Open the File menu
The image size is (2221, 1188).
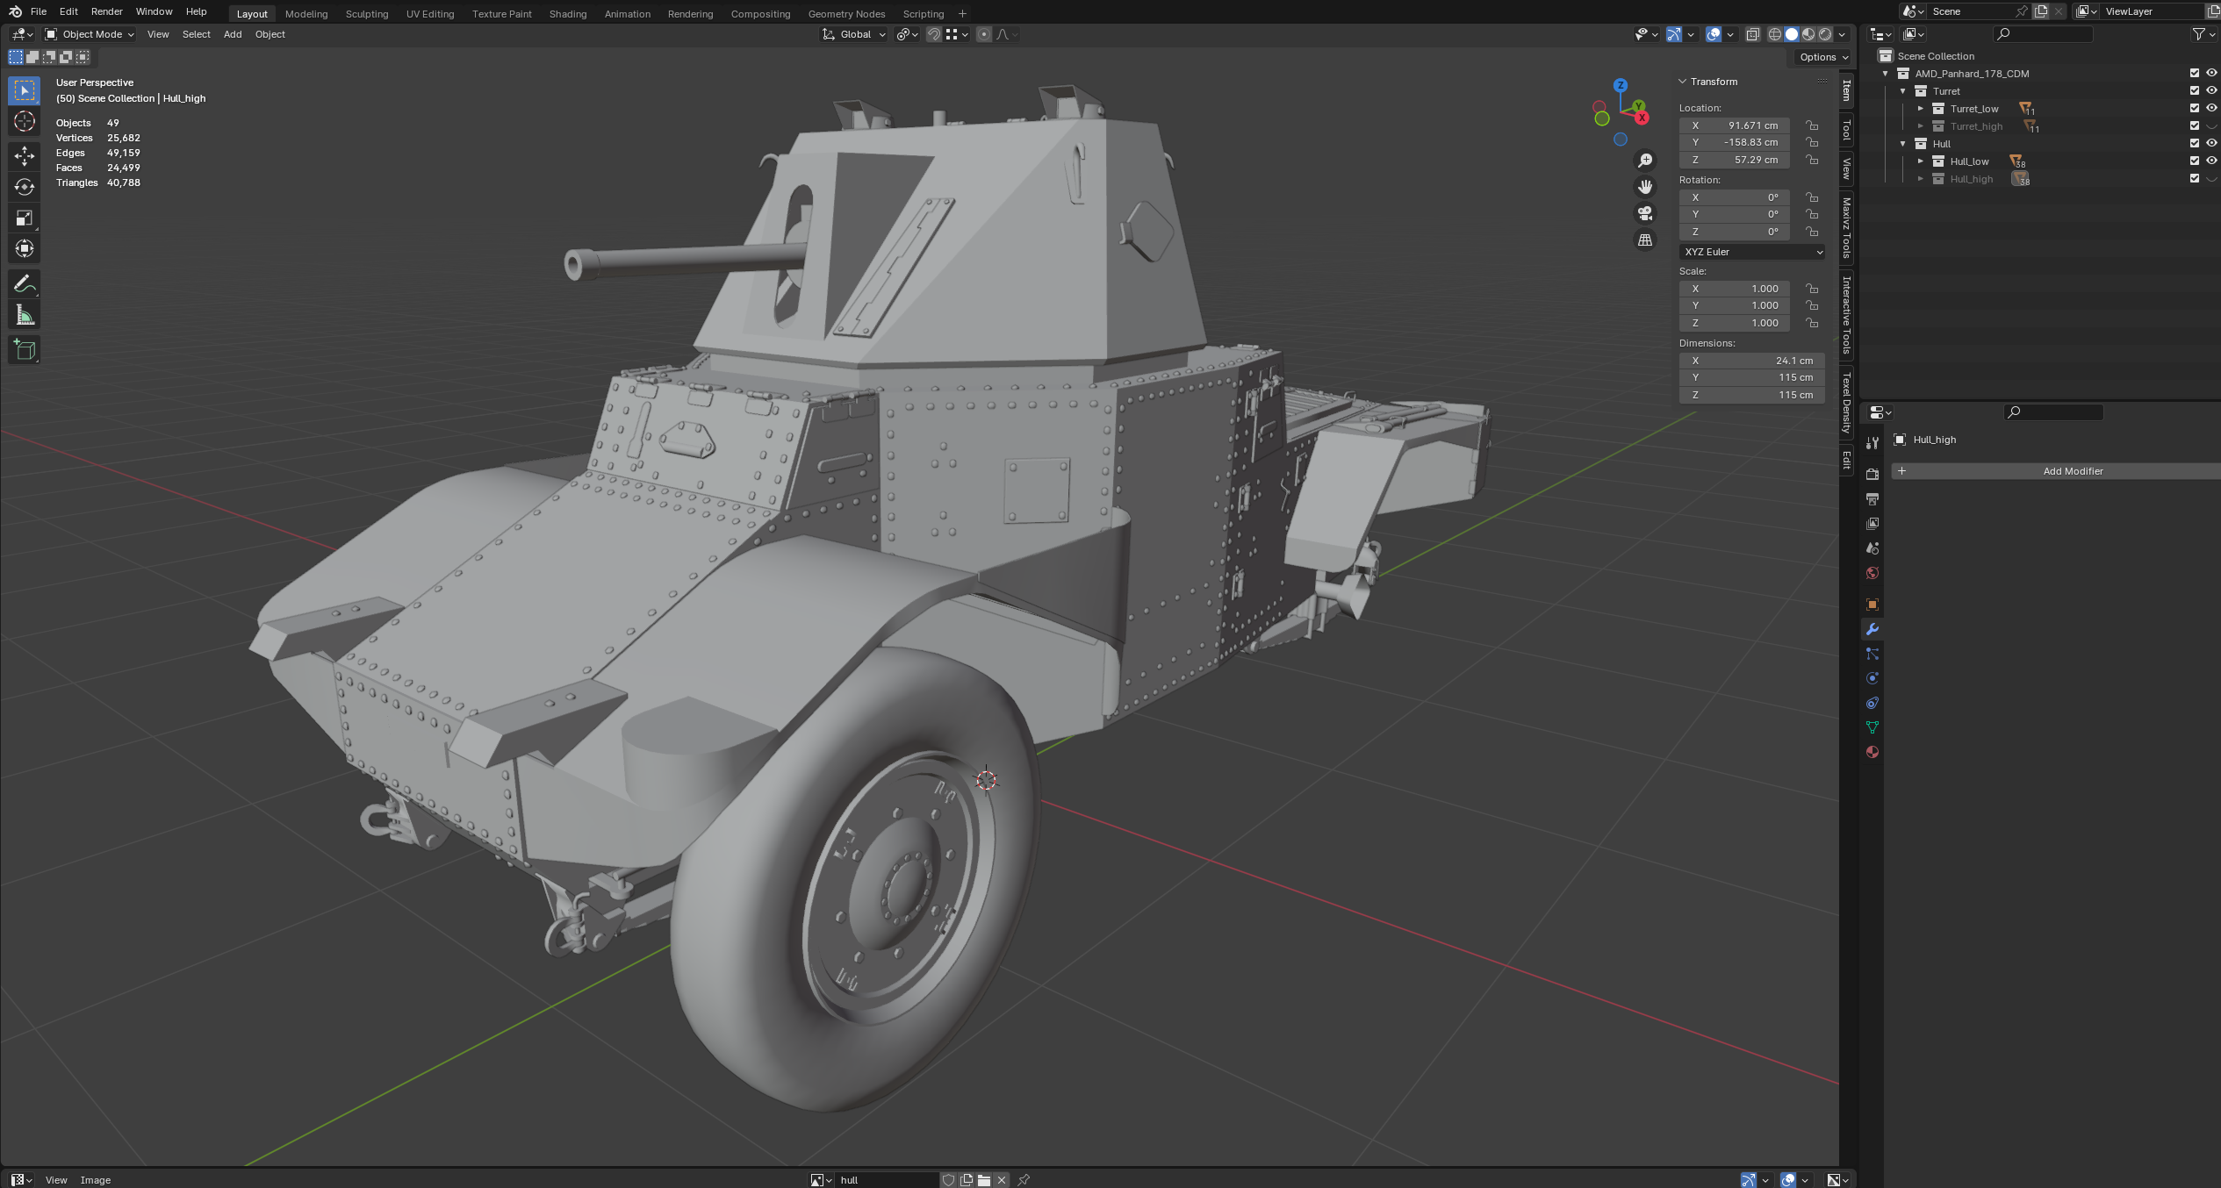pos(39,11)
